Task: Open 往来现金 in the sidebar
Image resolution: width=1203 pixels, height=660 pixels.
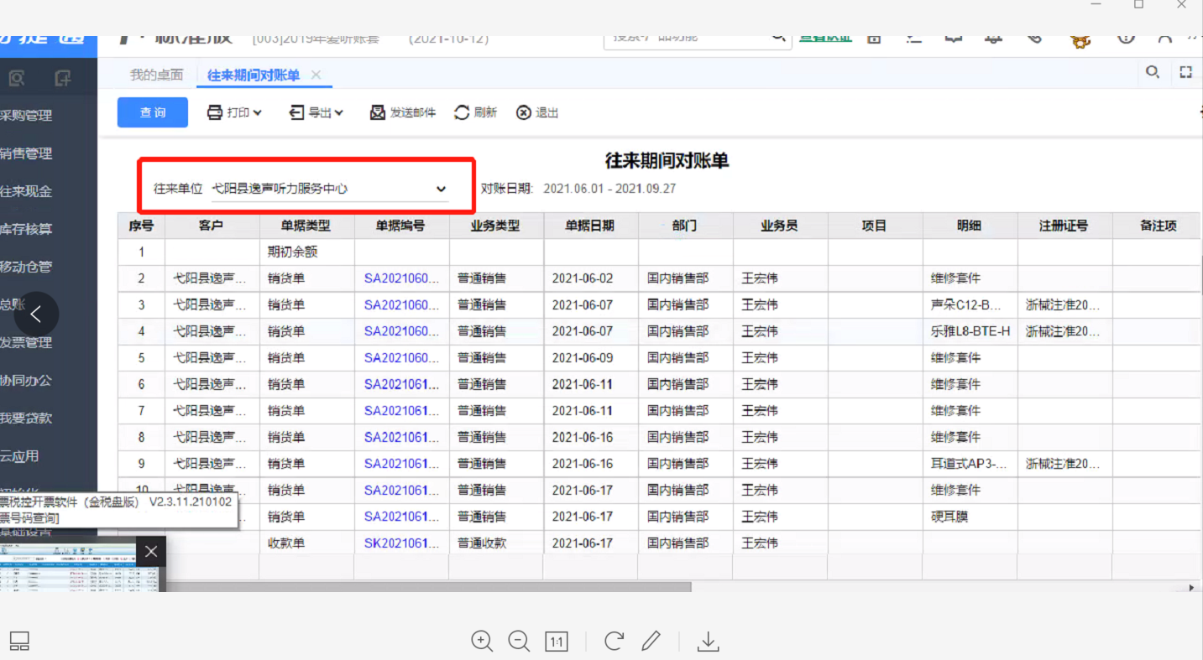Action: 26,191
